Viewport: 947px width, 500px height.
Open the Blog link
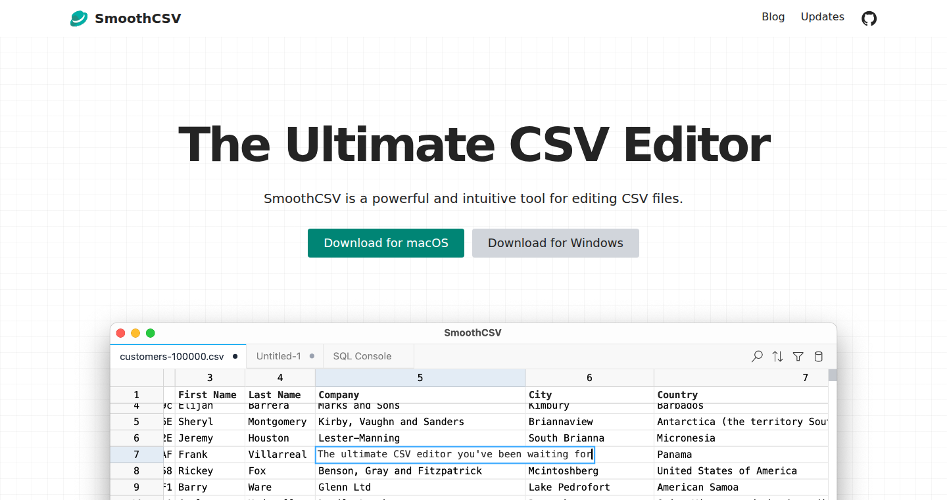tap(773, 17)
